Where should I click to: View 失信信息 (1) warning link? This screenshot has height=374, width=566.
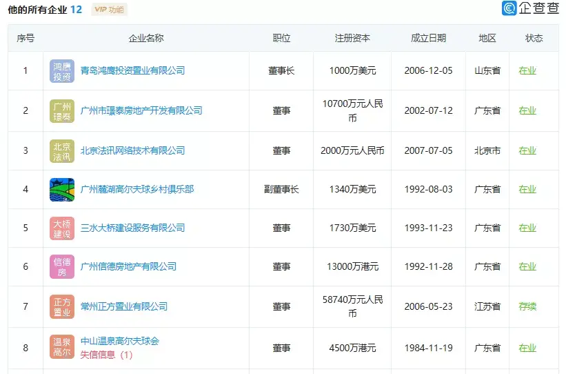click(106, 355)
